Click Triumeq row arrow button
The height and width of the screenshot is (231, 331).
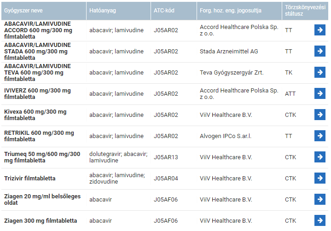point(319,157)
